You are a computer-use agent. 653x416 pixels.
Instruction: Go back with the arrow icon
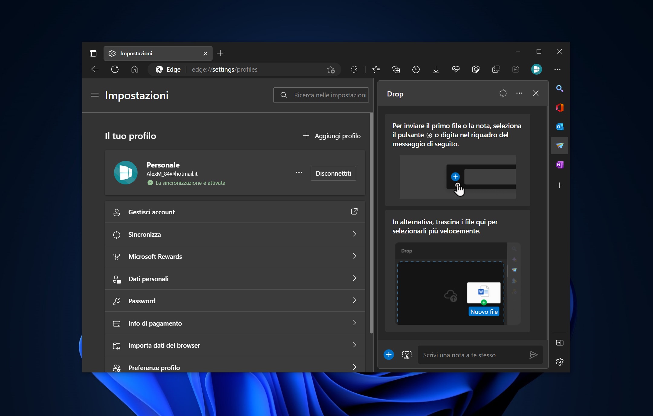(x=95, y=69)
